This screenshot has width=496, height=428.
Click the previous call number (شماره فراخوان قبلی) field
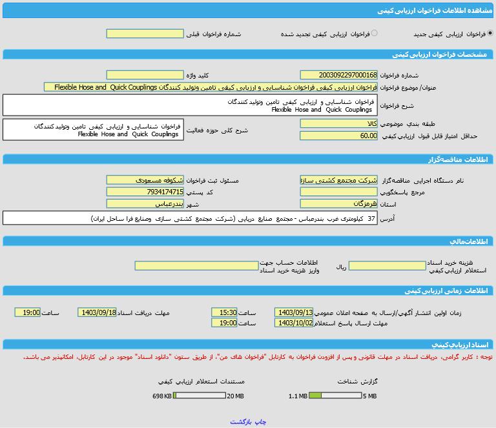[x=145, y=34]
